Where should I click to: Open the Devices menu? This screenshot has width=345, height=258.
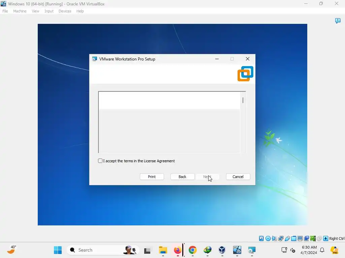[x=65, y=11]
